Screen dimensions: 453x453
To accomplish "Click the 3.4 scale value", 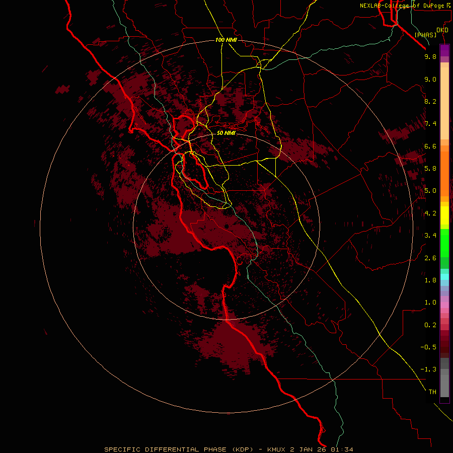I will pyautogui.click(x=430, y=236).
